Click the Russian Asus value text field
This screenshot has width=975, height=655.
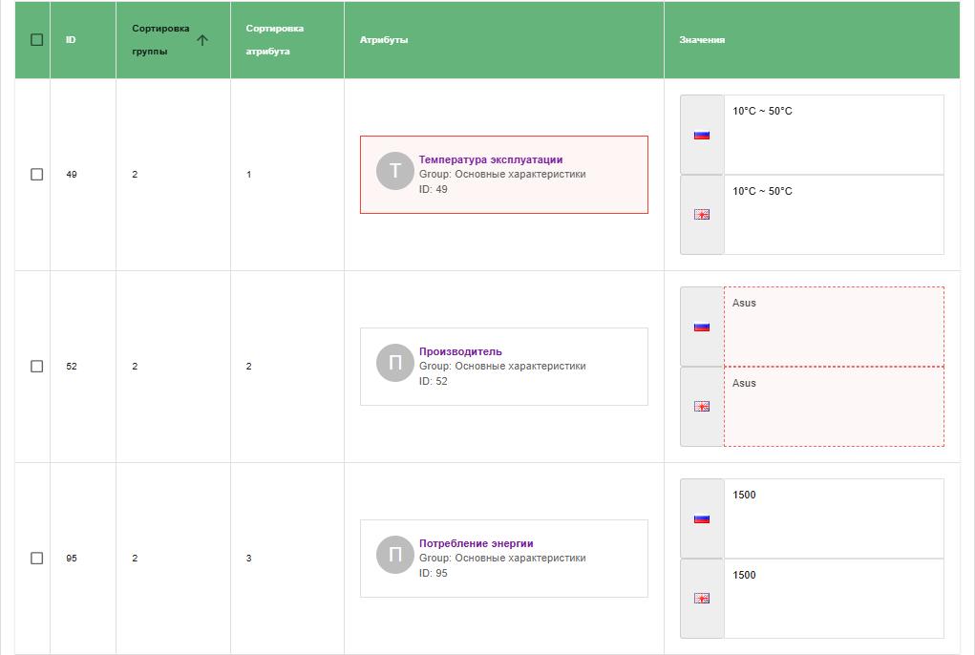833,326
